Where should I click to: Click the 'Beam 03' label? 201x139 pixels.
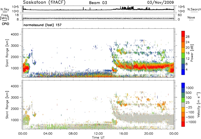pos(98,3)
